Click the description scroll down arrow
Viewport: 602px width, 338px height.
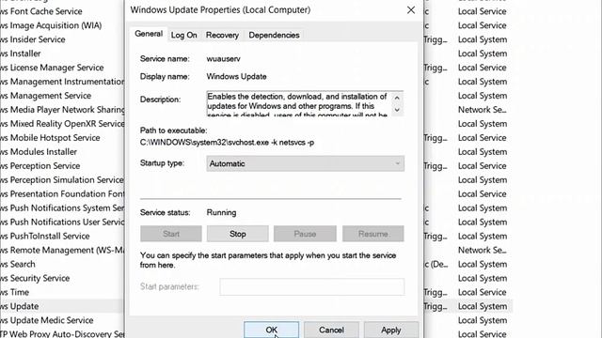(397, 110)
